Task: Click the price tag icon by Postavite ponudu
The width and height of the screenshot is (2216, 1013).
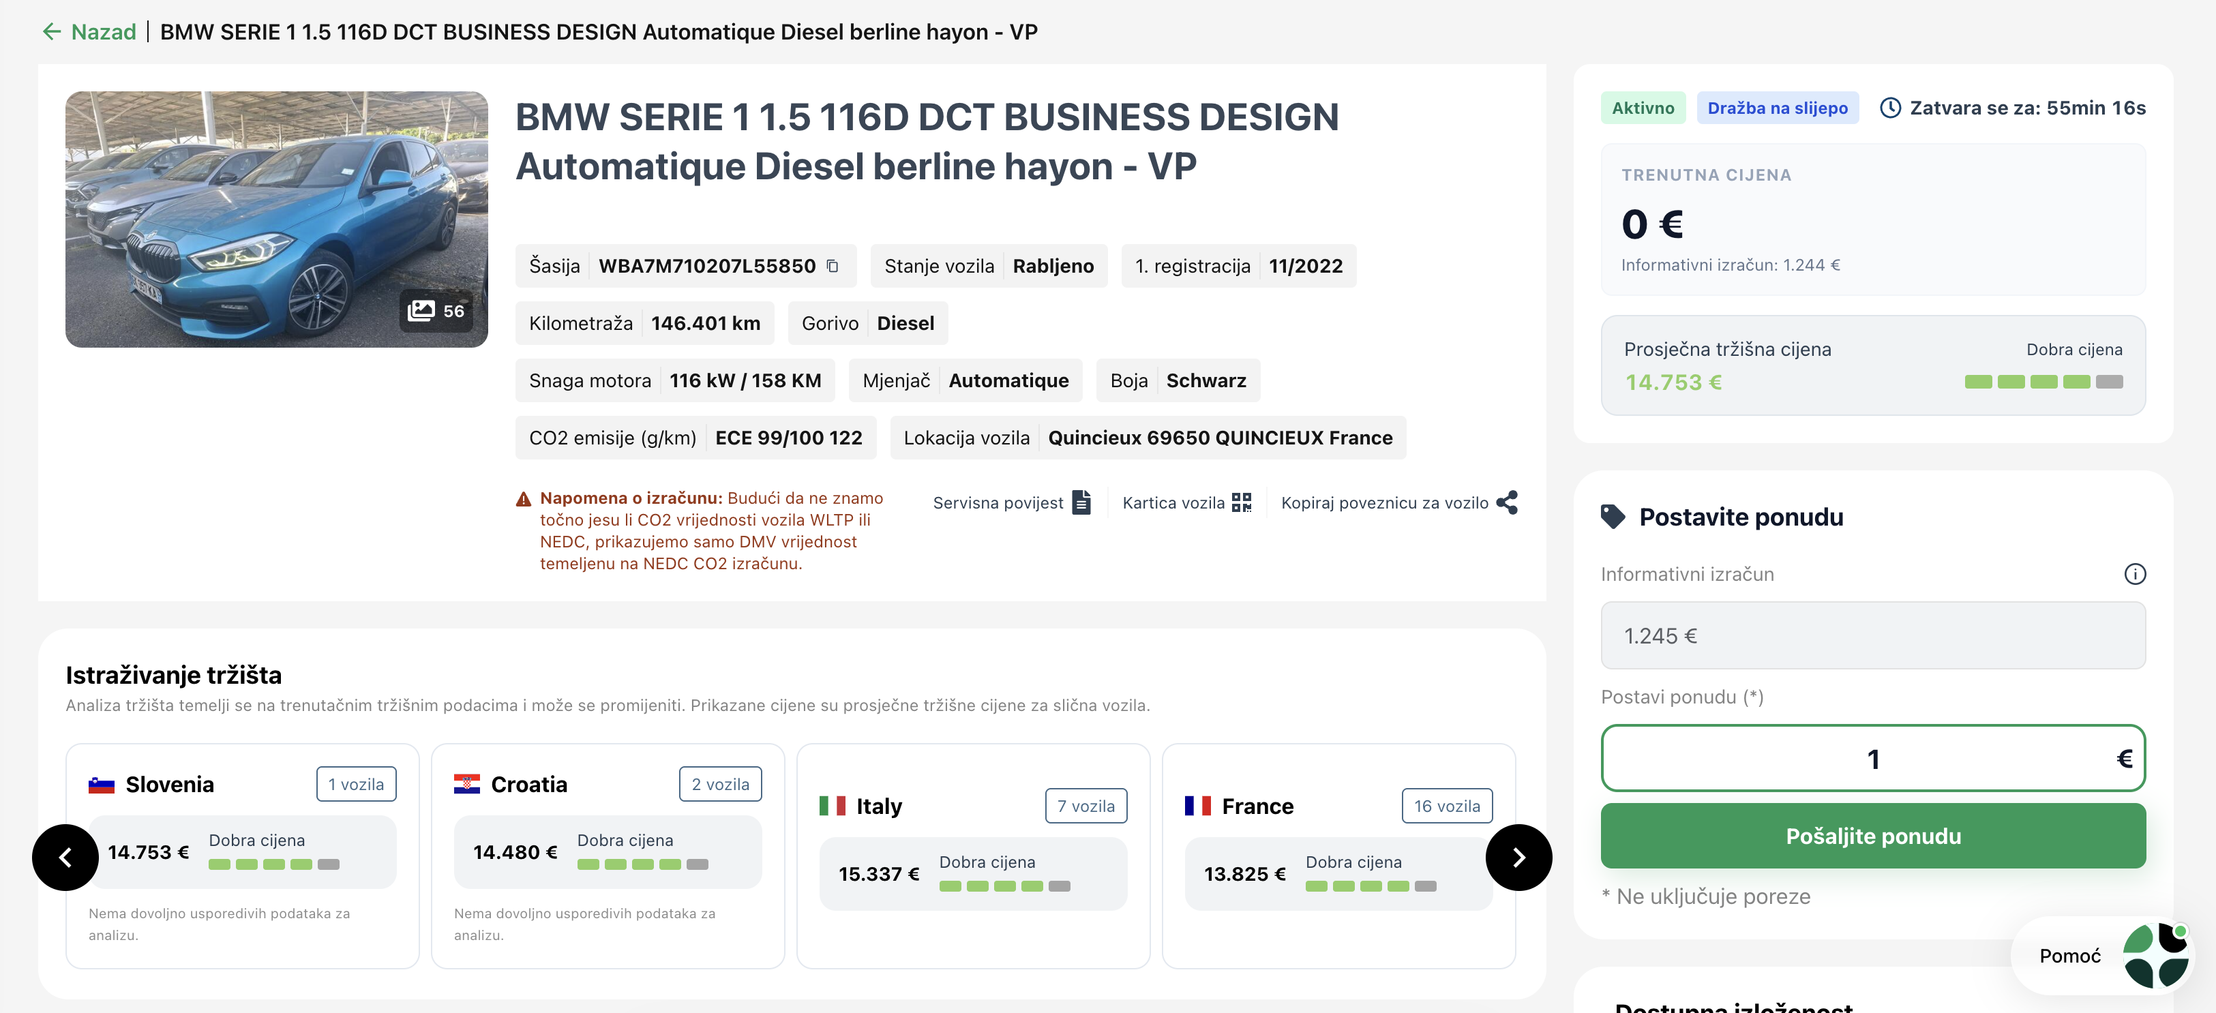Action: [1613, 517]
